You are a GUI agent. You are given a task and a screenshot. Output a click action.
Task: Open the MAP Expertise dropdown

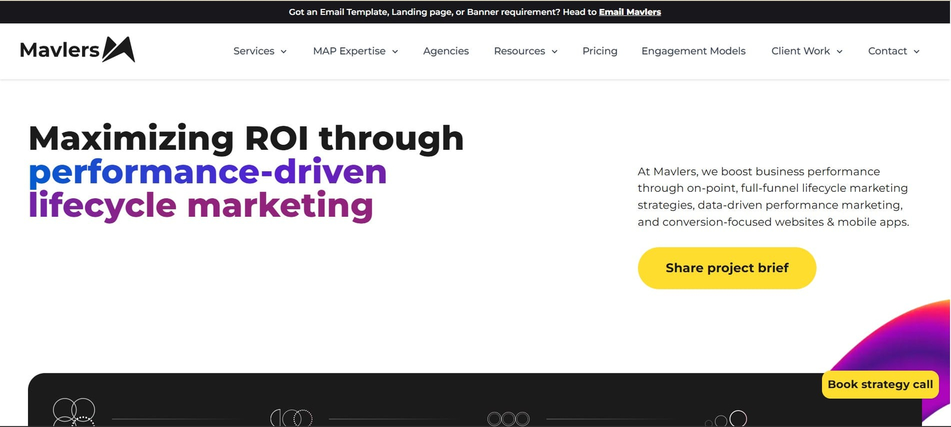[x=355, y=51]
